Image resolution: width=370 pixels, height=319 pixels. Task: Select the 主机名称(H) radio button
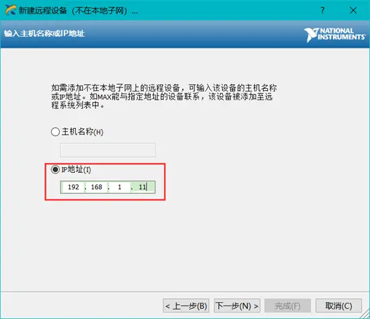click(x=55, y=132)
